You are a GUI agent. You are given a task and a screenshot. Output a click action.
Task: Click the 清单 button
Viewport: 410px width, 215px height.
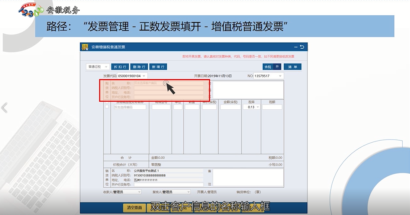293,67
